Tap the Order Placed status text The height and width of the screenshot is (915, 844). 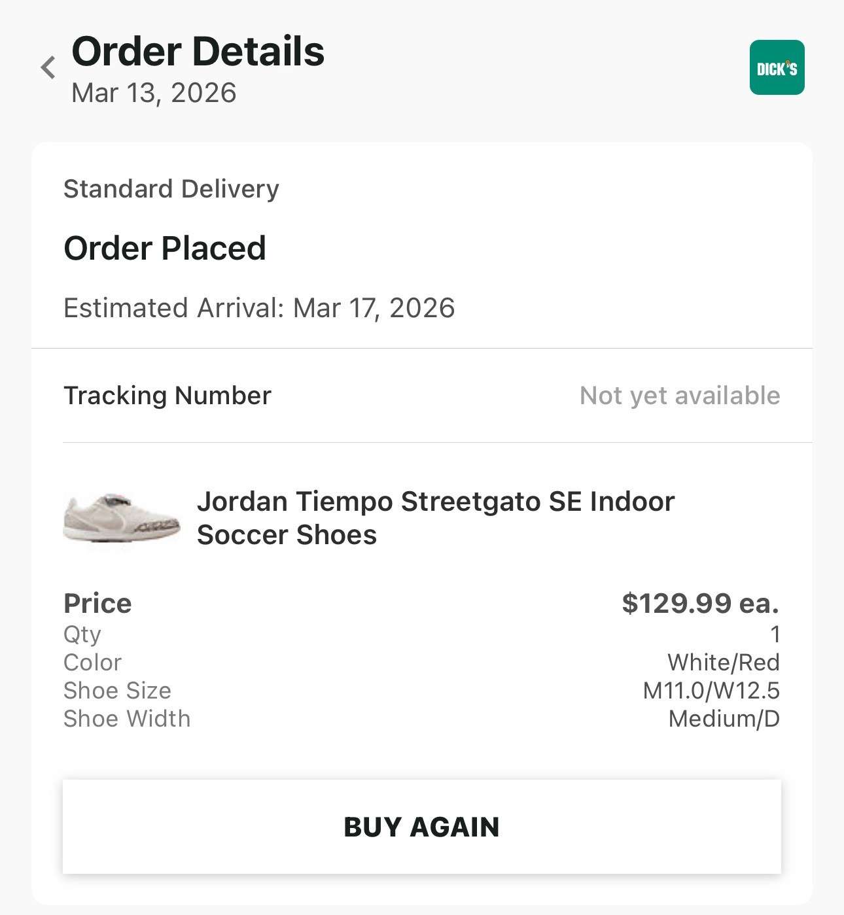point(165,249)
